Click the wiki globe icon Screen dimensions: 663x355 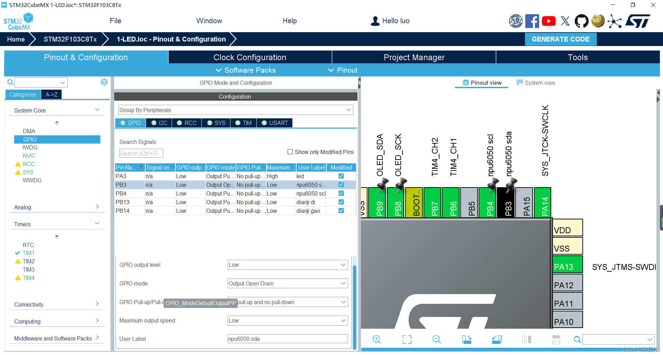[598, 21]
